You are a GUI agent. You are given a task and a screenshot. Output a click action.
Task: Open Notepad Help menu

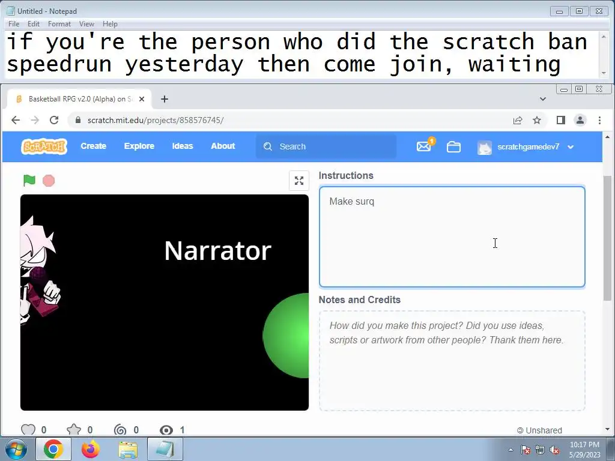(x=110, y=24)
